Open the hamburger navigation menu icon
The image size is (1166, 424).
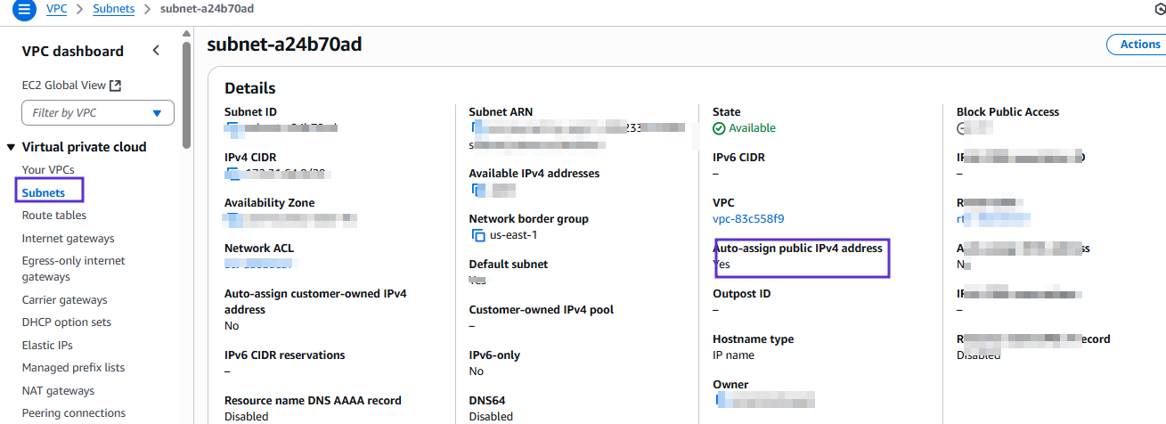click(24, 9)
